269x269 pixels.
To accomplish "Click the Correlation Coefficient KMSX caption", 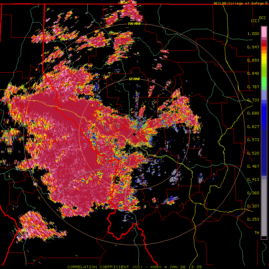I will (134, 267).
